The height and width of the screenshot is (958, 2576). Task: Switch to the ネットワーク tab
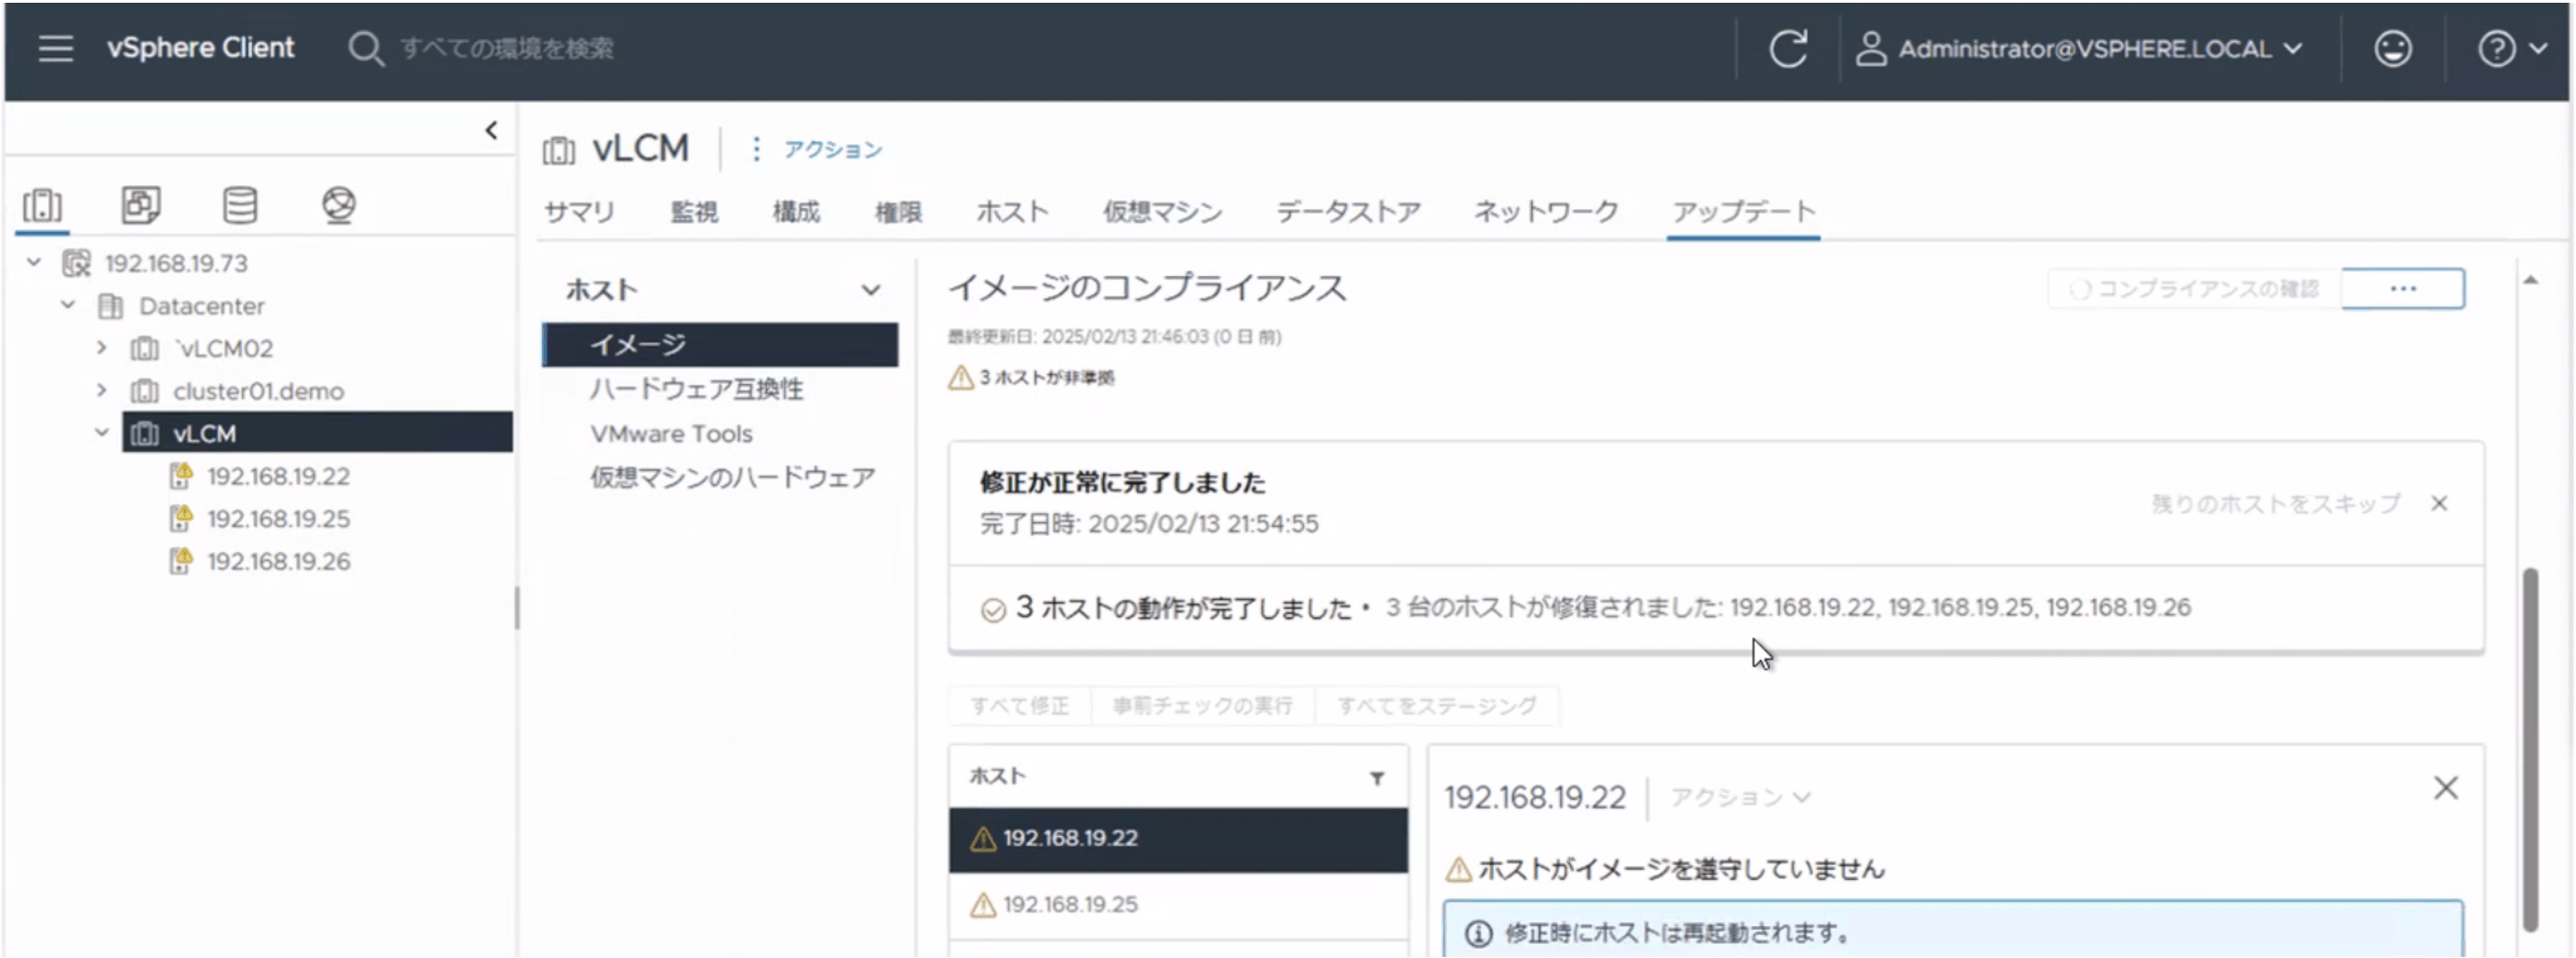click(x=1544, y=211)
